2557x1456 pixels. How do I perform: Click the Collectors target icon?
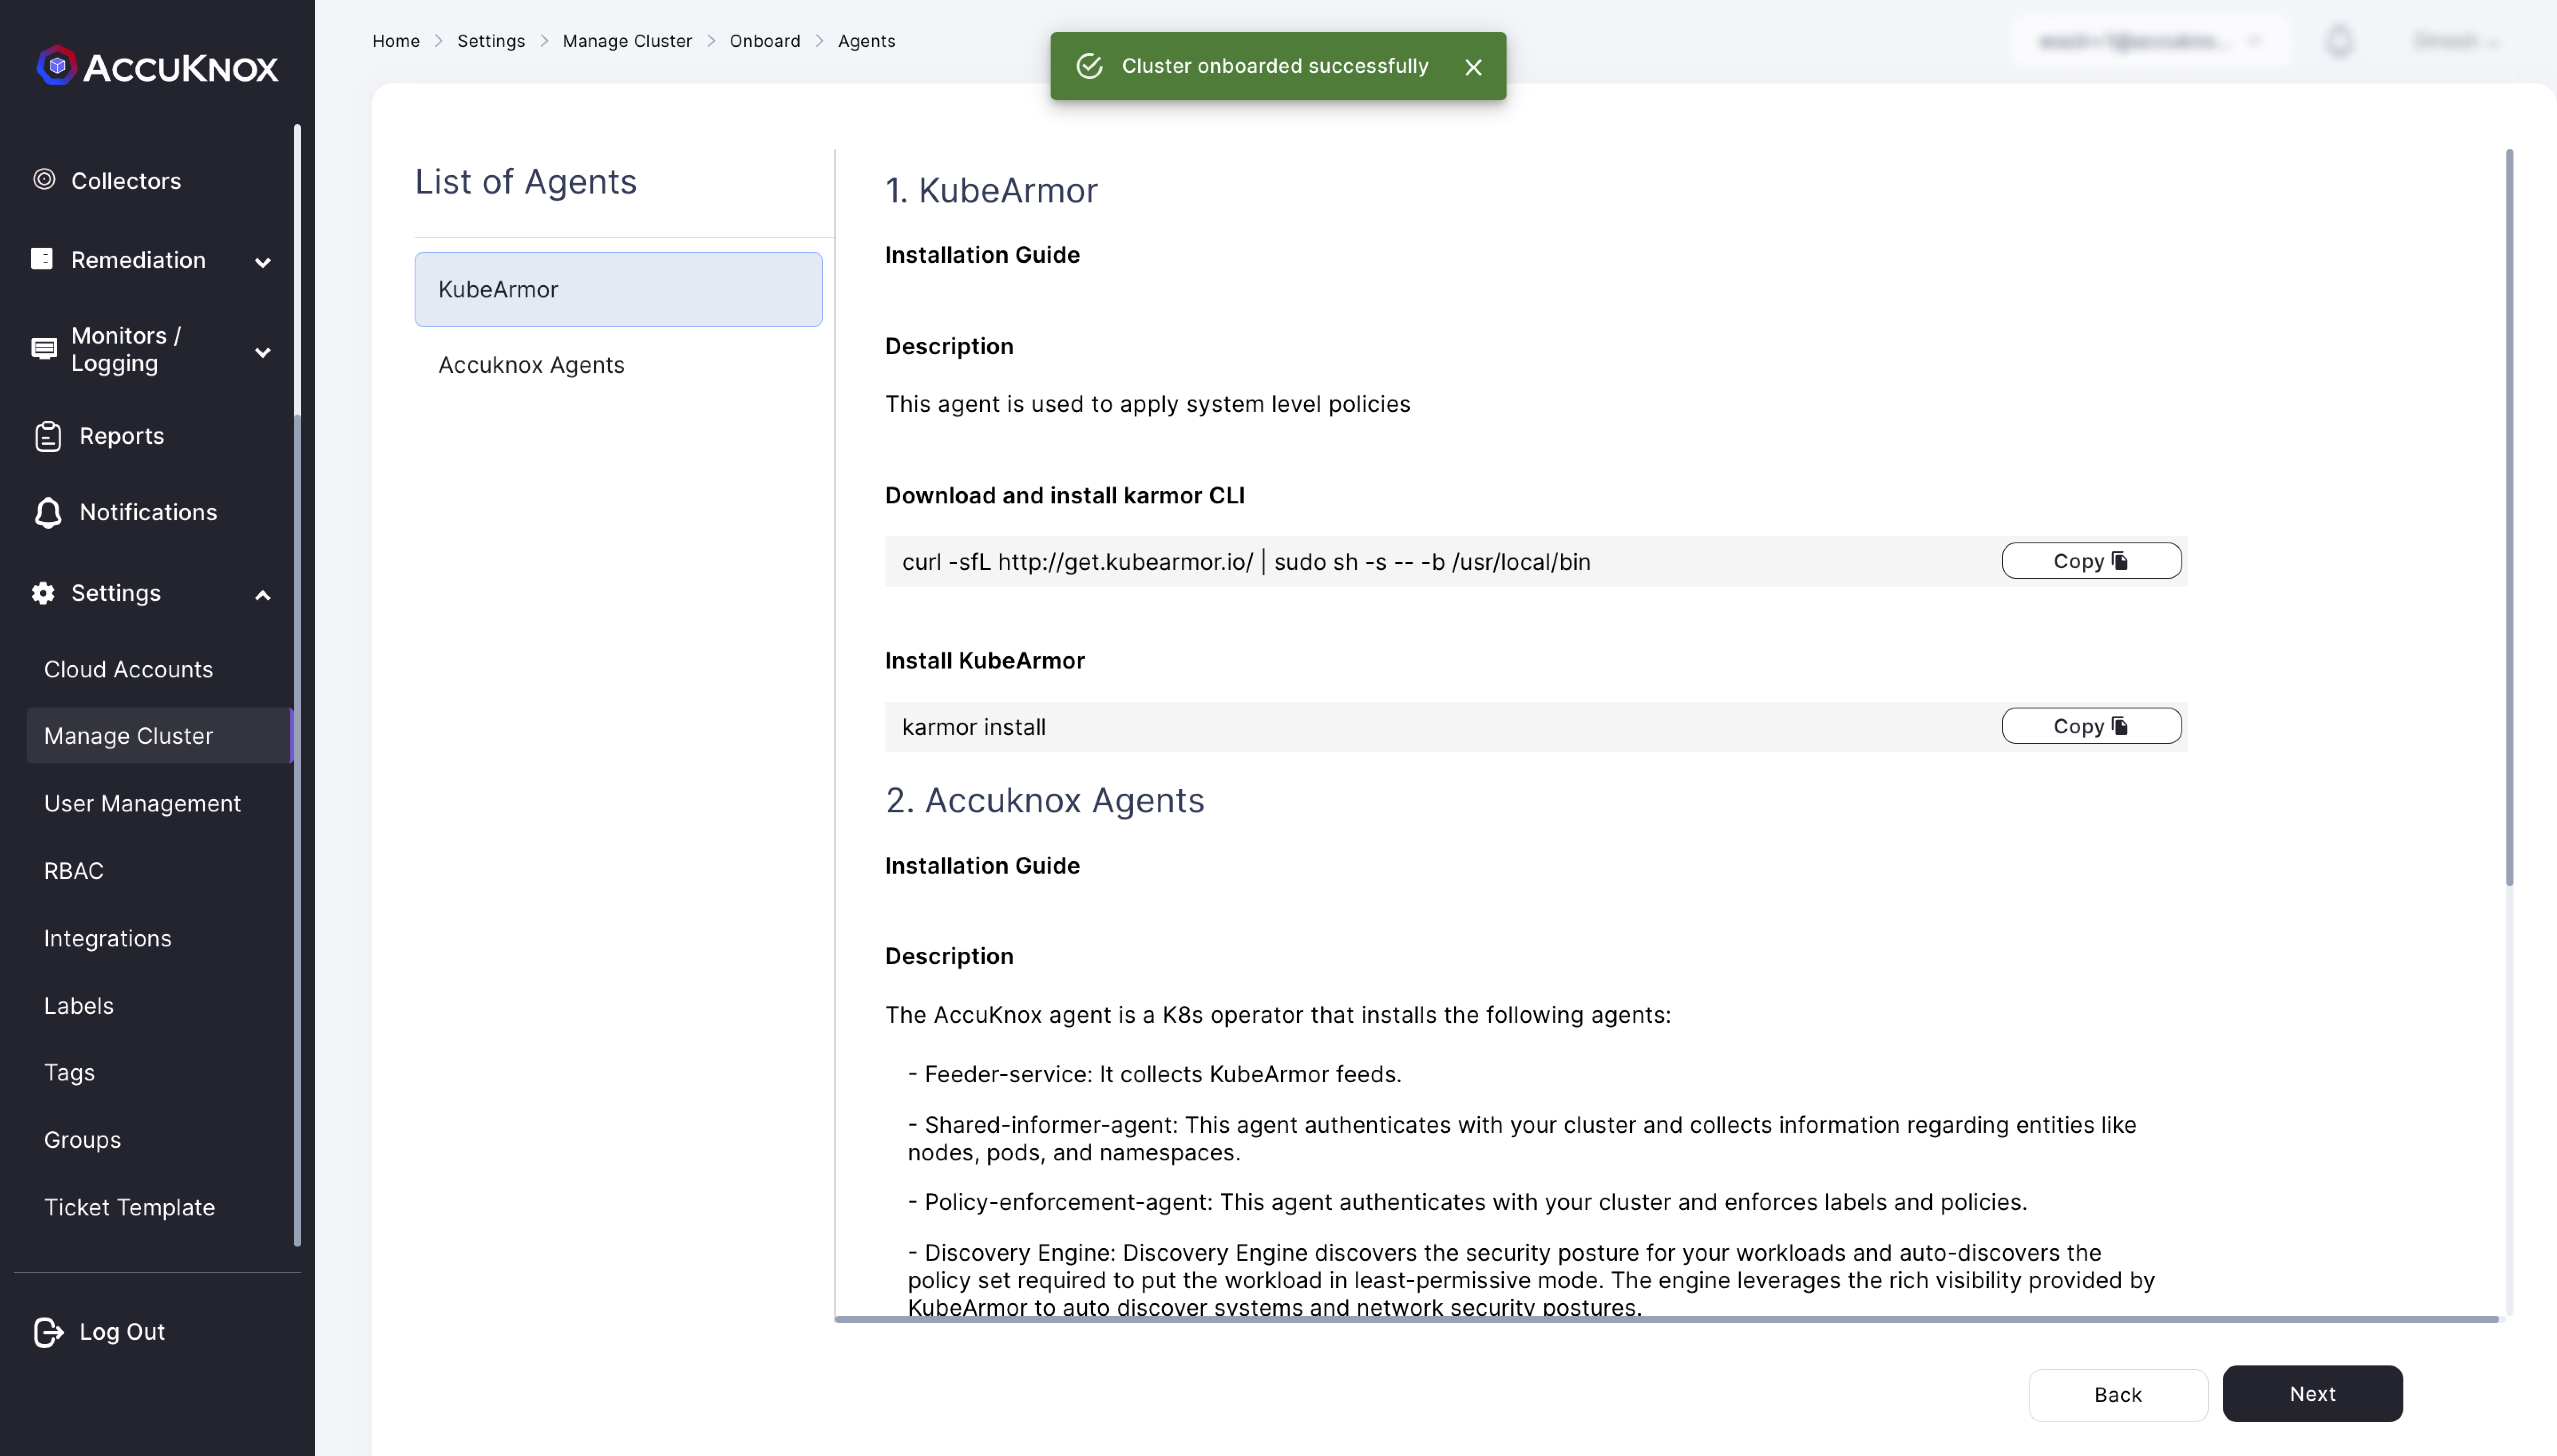(x=44, y=179)
